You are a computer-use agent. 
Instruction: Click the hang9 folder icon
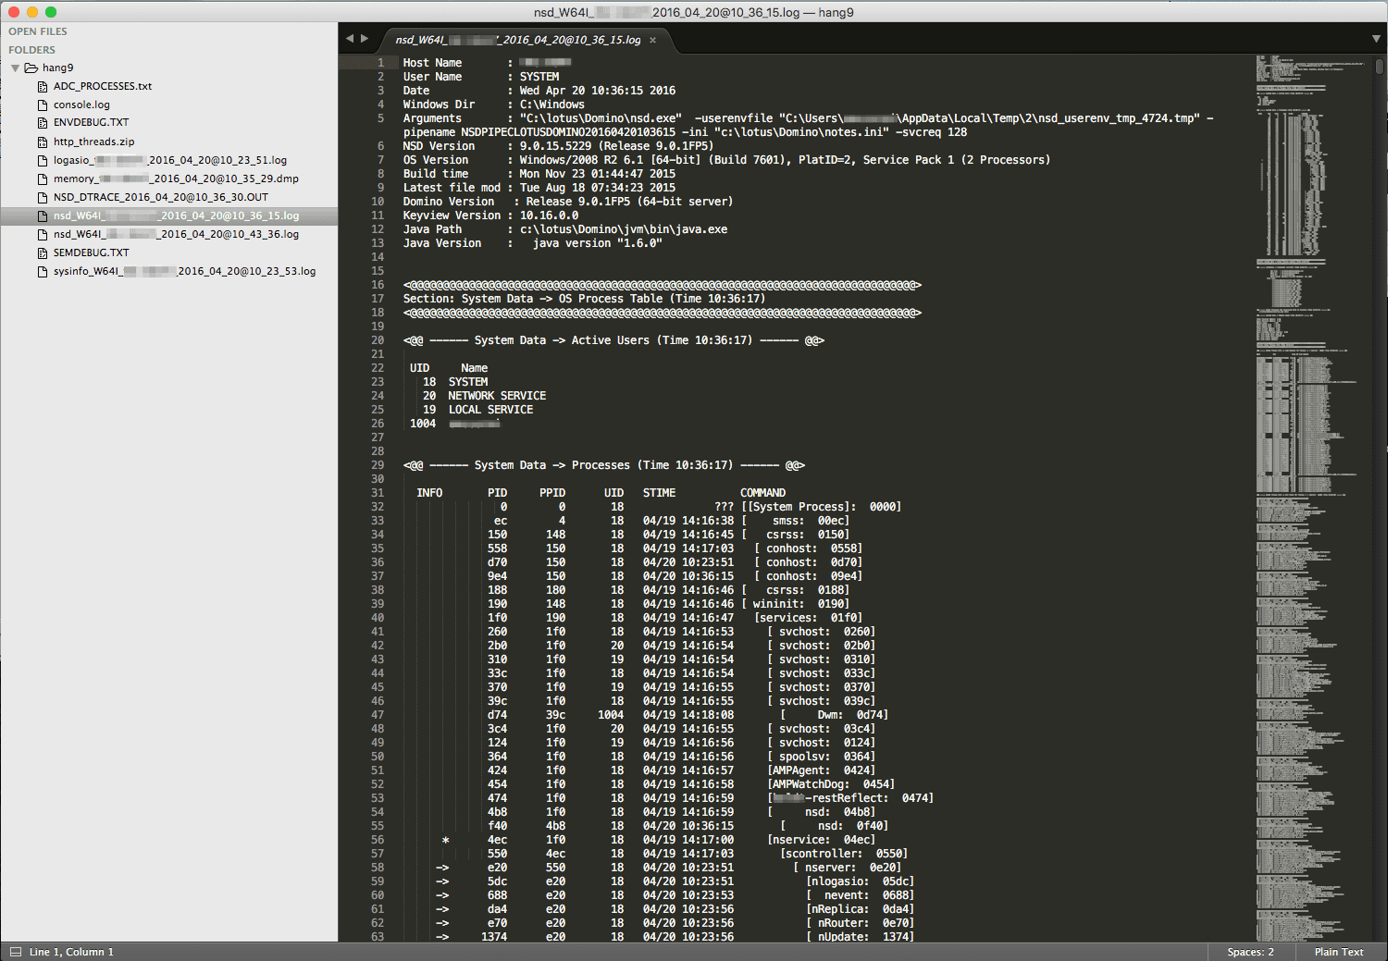(31, 68)
